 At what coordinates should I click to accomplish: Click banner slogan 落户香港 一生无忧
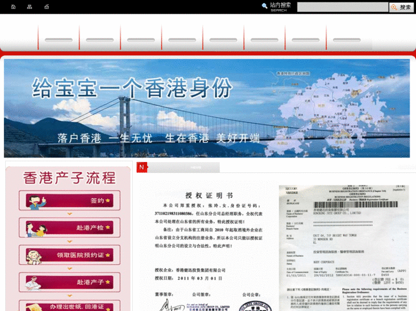[x=105, y=139]
